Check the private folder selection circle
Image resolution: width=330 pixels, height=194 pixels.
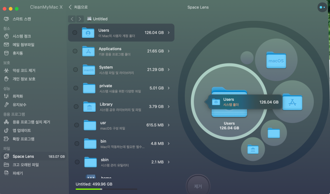[76, 88]
